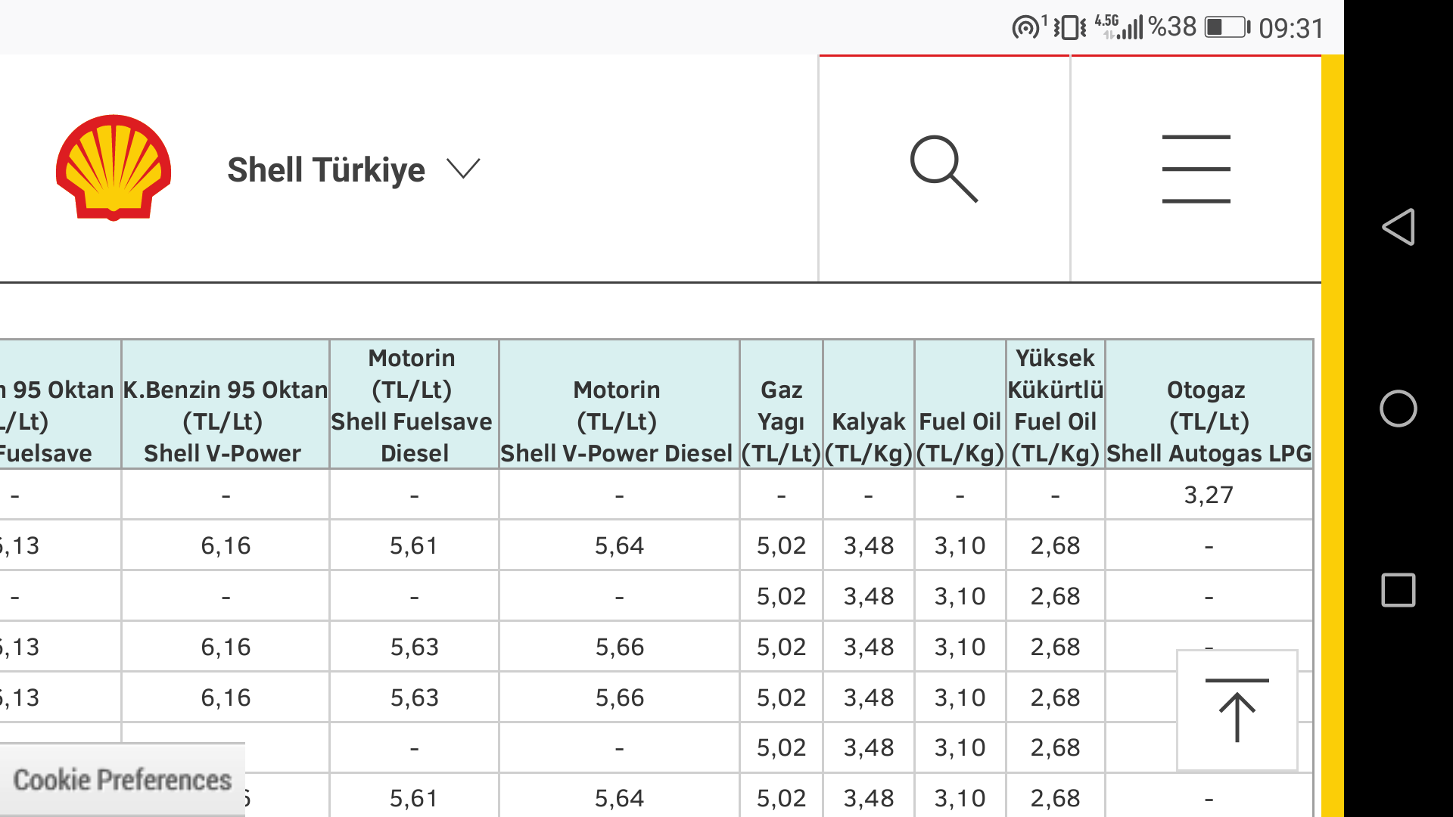The height and width of the screenshot is (817, 1453).
Task: Open Cookie Preferences button
Action: point(123,780)
